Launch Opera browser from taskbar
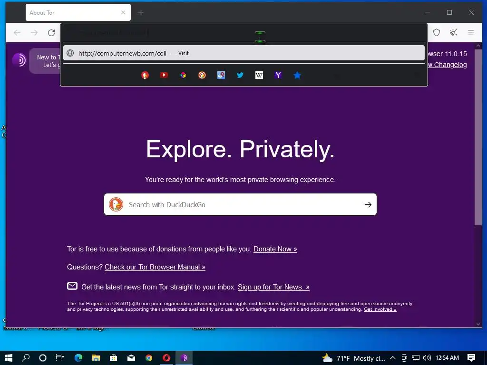Image resolution: width=487 pixels, height=365 pixels. coord(166,358)
